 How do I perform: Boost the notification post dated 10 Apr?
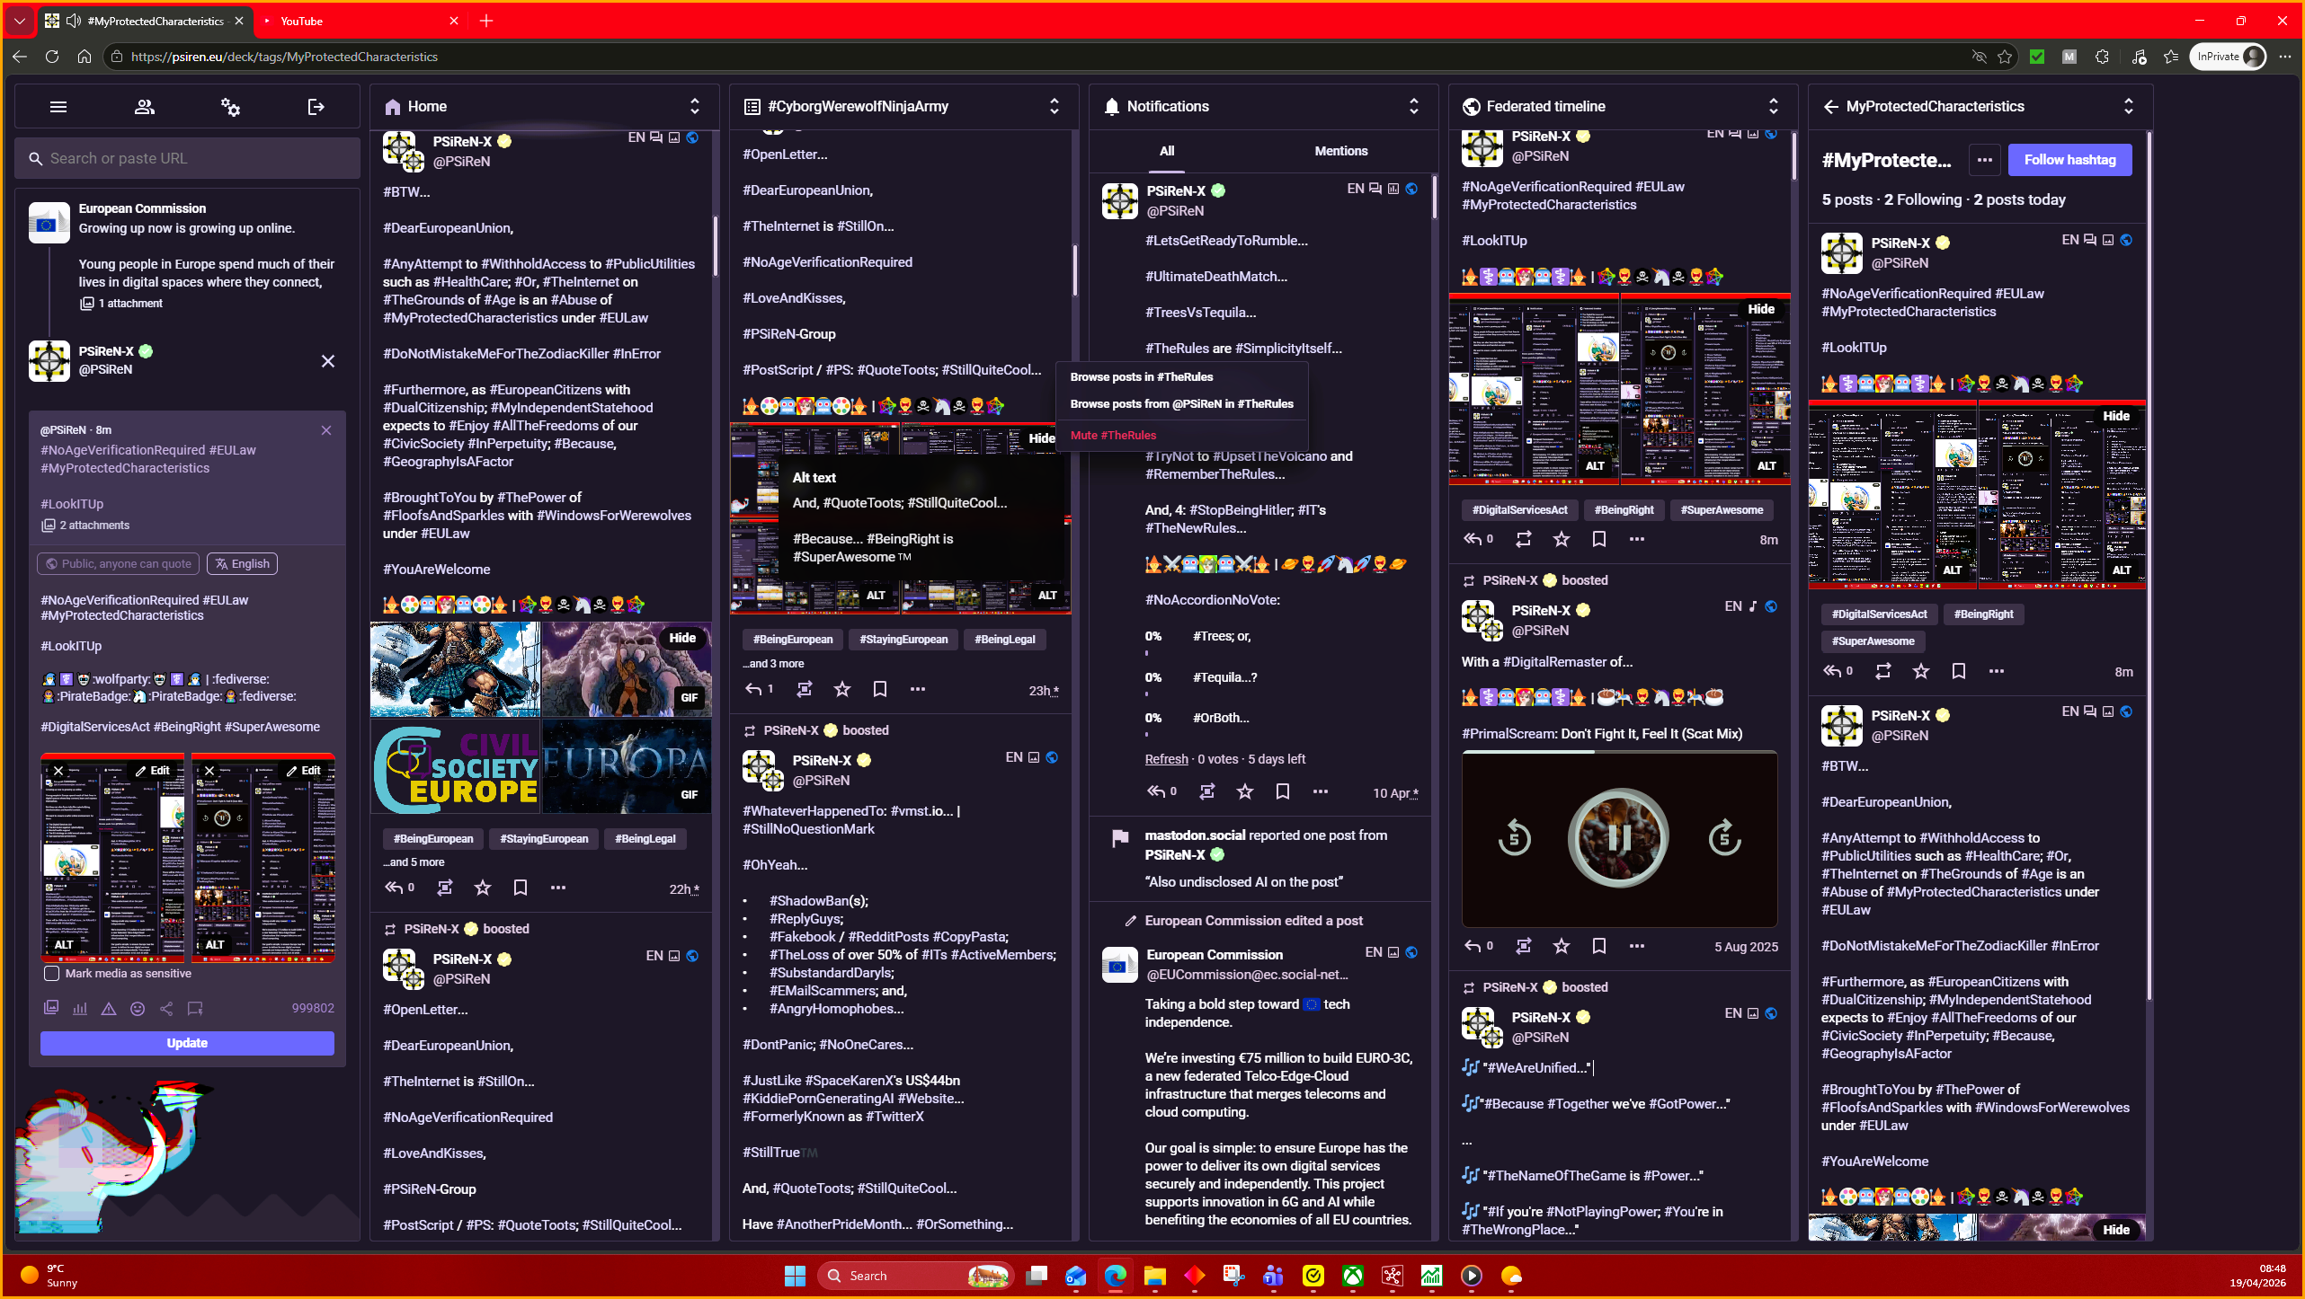pyautogui.click(x=1207, y=791)
